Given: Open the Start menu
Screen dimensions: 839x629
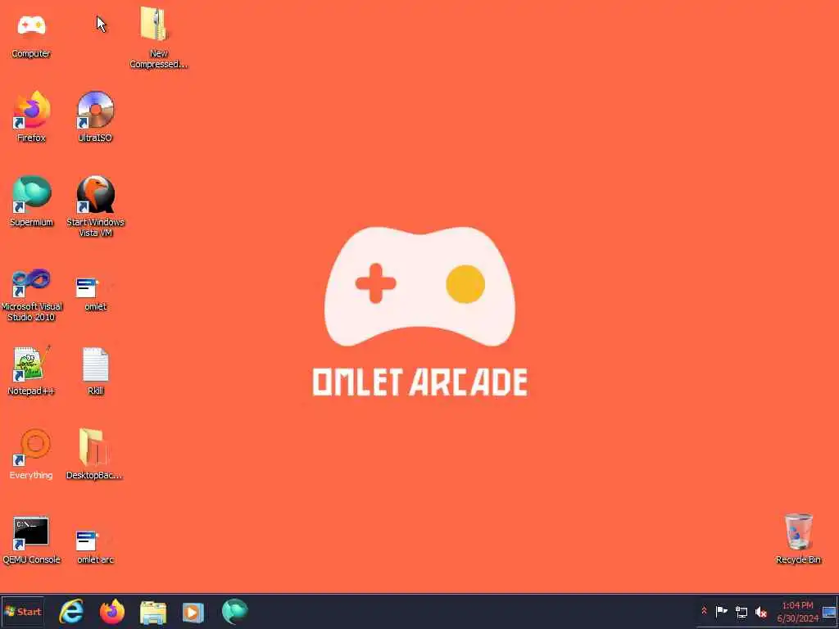Looking at the screenshot, I should [x=22, y=611].
